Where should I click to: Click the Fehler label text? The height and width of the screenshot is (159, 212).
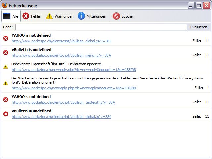pos(36,16)
